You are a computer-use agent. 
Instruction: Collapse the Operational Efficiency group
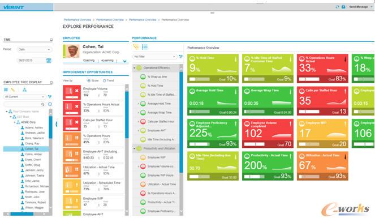(134, 68)
